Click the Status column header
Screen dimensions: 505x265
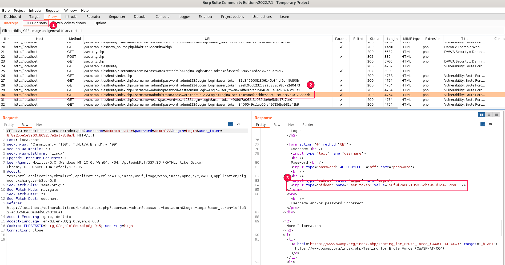(375, 39)
